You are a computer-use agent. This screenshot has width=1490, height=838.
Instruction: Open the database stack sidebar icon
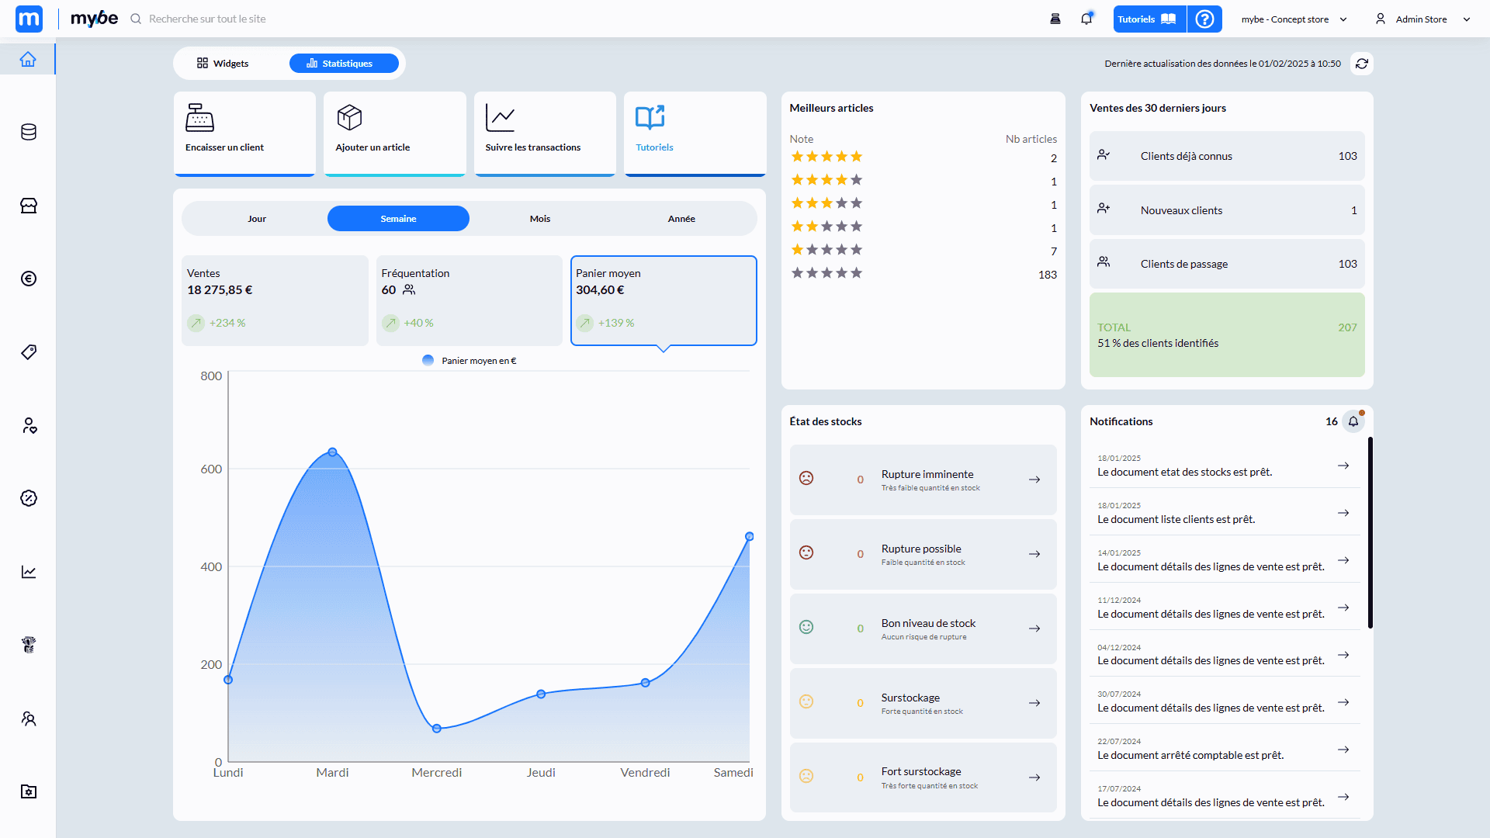coord(29,132)
